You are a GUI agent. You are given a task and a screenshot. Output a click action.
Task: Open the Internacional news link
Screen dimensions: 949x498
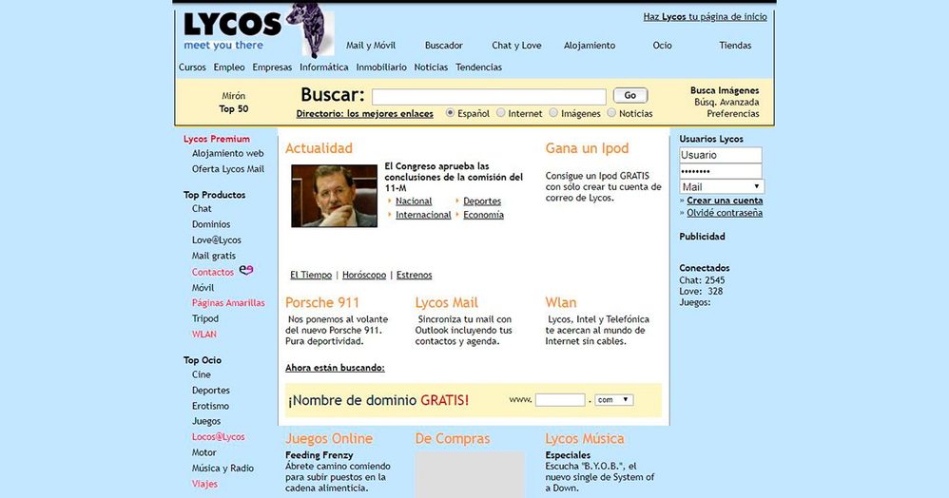[x=423, y=215]
